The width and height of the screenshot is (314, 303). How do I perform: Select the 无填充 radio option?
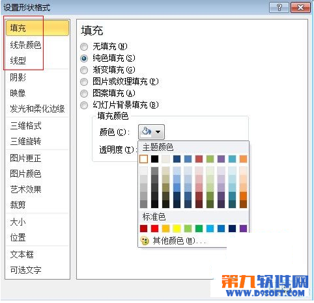click(x=84, y=47)
